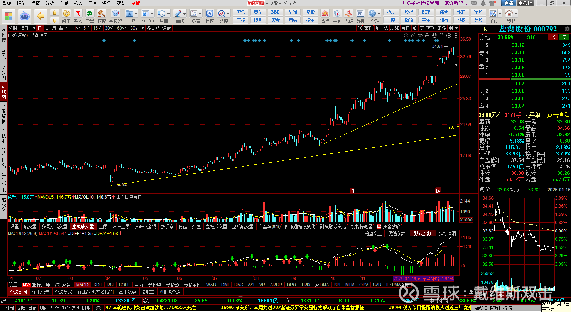
Task: Toggle 复权 price adjustment
Action: [x=405, y=28]
